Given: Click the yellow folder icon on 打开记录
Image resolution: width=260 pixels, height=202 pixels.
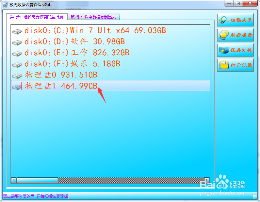Looking at the screenshot, I should tap(224, 65).
